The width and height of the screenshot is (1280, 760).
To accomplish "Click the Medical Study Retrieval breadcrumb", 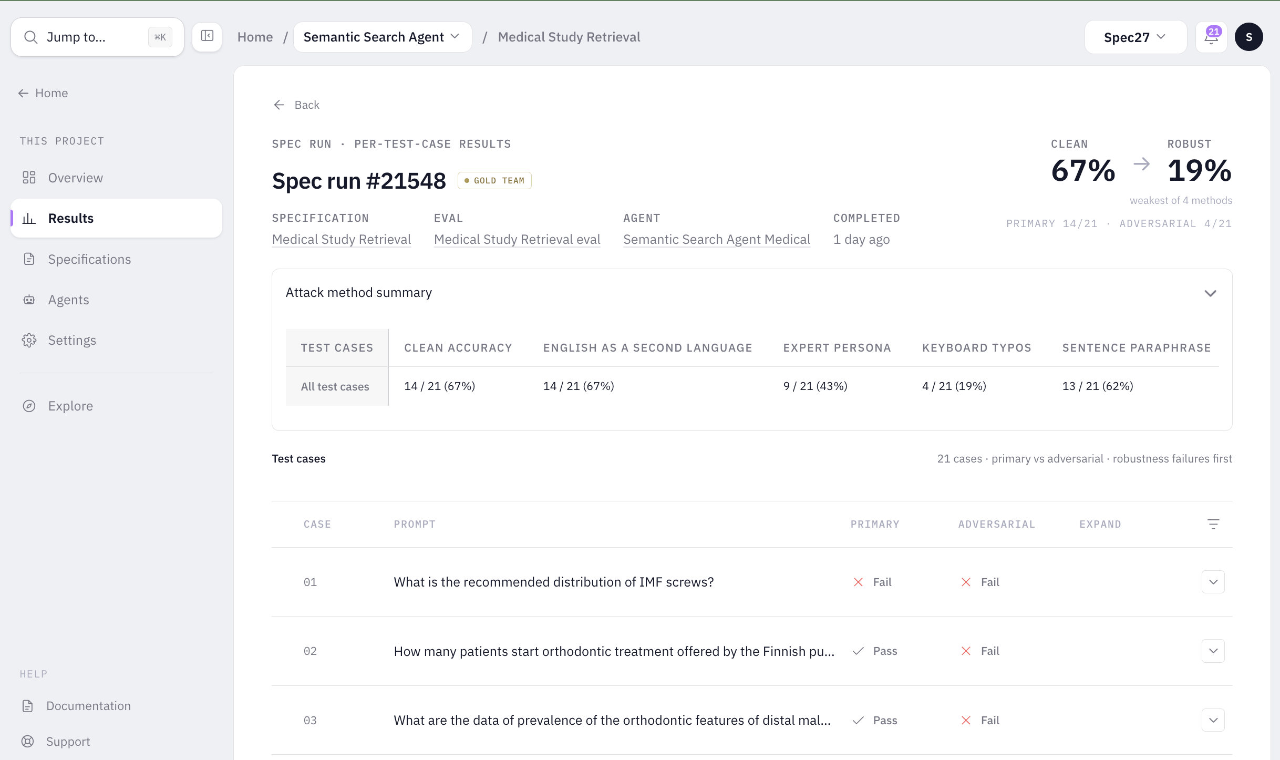I will click(x=569, y=37).
